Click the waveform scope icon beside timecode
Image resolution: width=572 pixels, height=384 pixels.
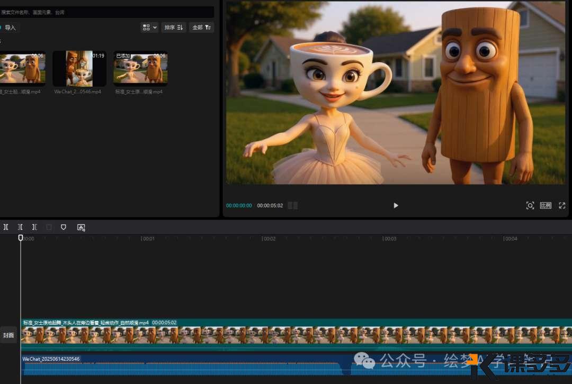[292, 205]
